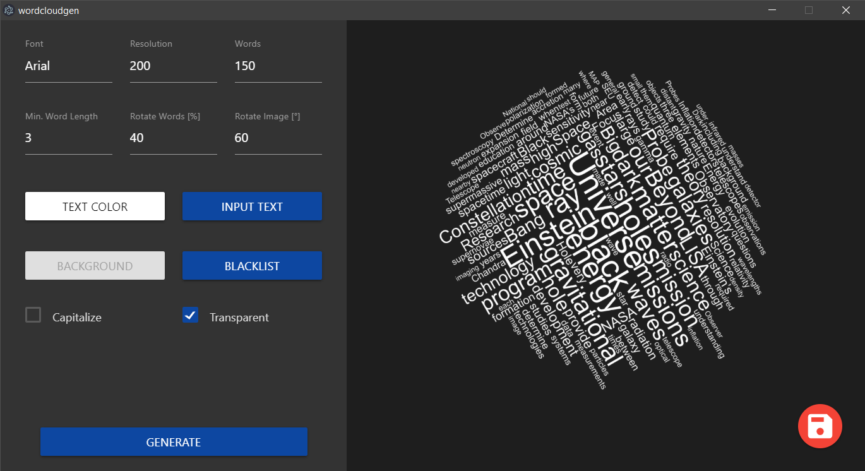The width and height of the screenshot is (865, 471).
Task: Click the Rotate Image degrees field
Action: 278,138
